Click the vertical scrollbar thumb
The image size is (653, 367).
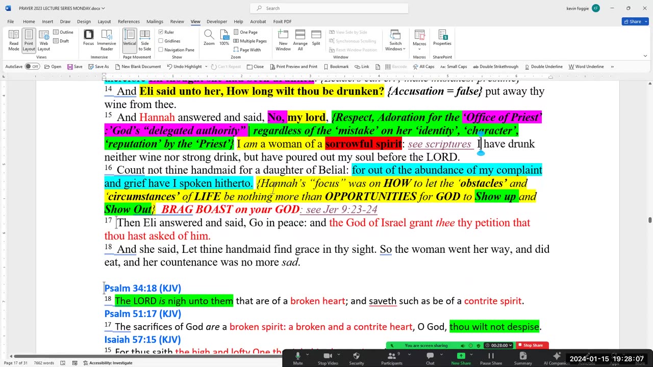(649, 220)
